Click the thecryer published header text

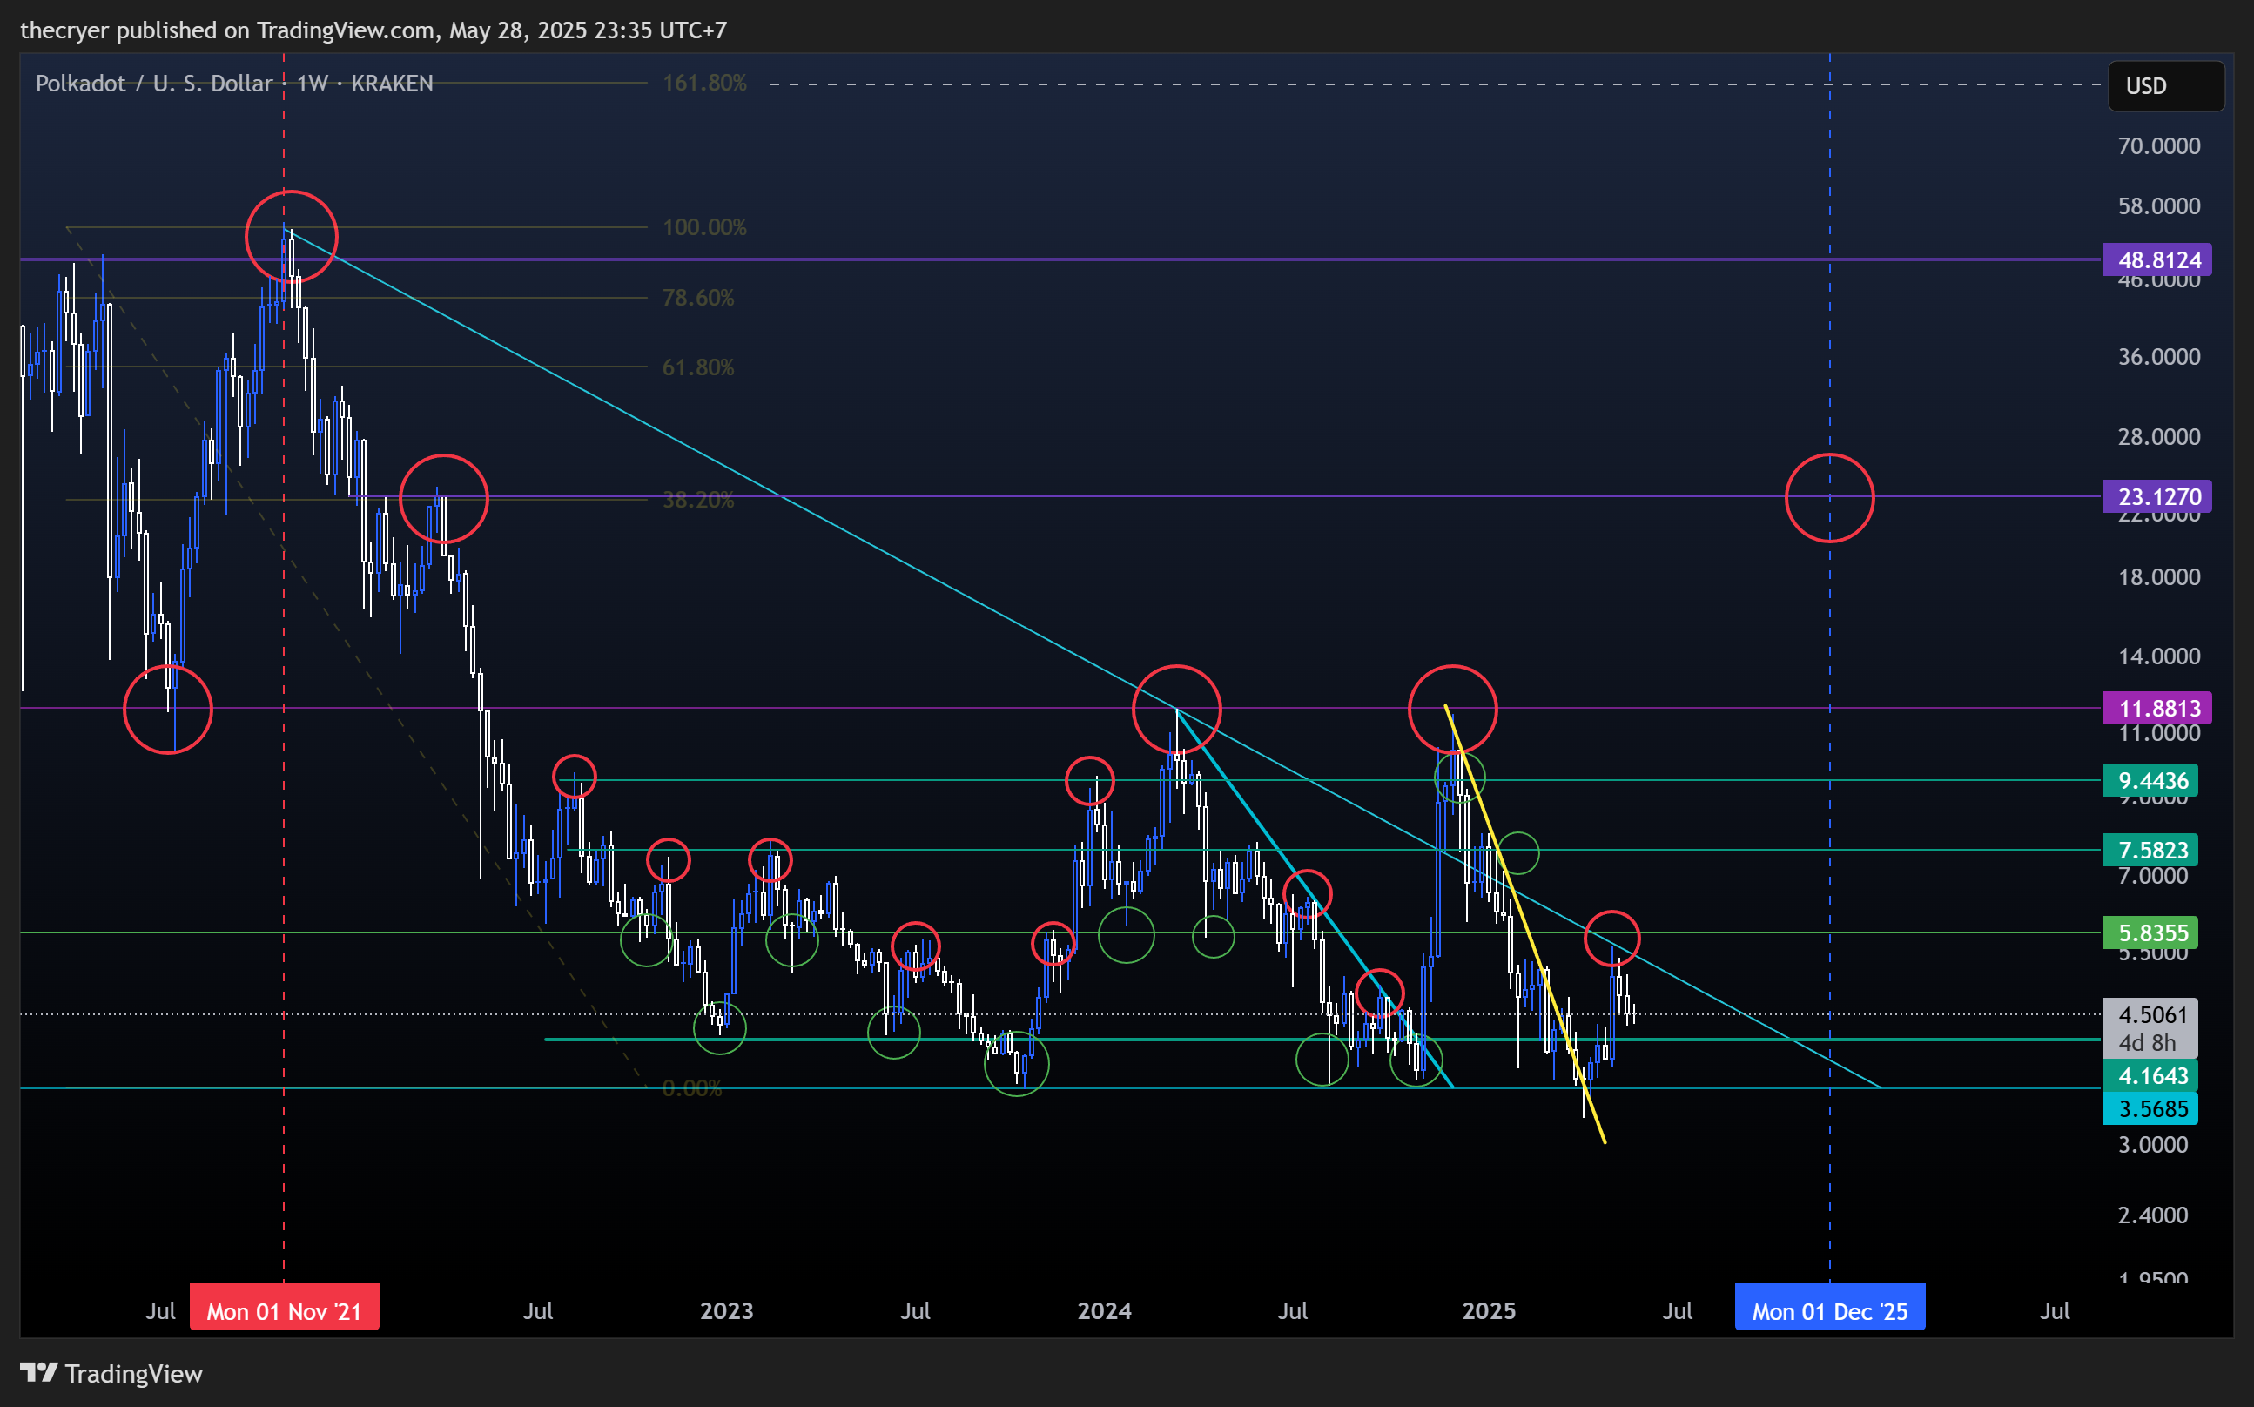(x=373, y=30)
